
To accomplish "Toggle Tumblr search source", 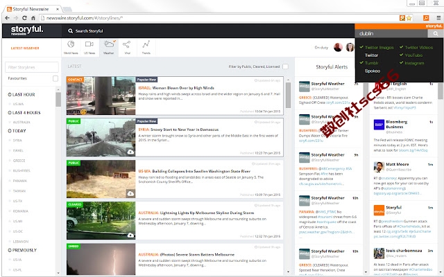I will tap(369, 63).
